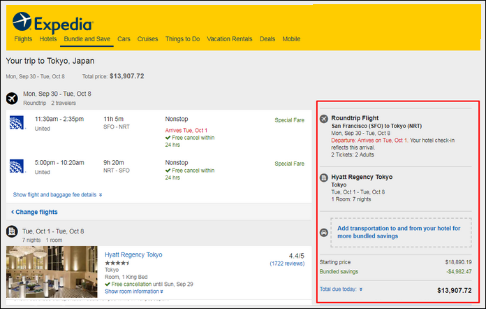486x309 pixels.
Task: Click the hotel building icon beside Tue, Oct 1
Action: pyautogui.click(x=12, y=231)
